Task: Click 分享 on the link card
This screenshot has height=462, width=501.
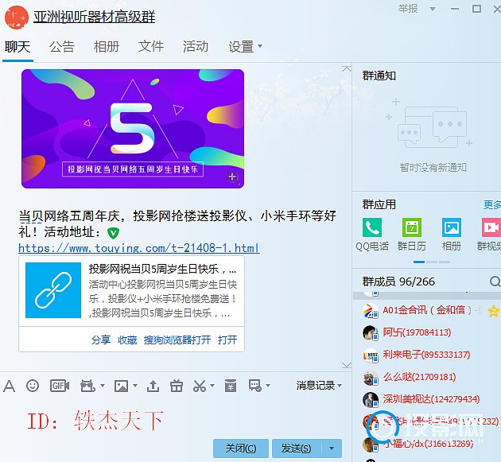Action: coord(101,340)
